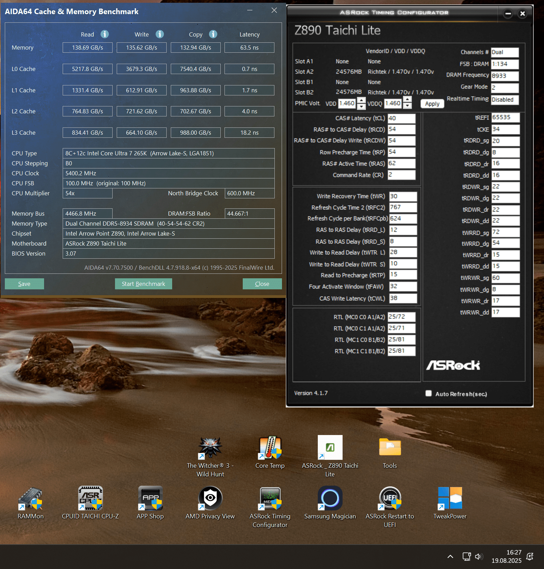The width and height of the screenshot is (544, 569).
Task: Click the volume speaker tray icon
Action: pyautogui.click(x=479, y=556)
